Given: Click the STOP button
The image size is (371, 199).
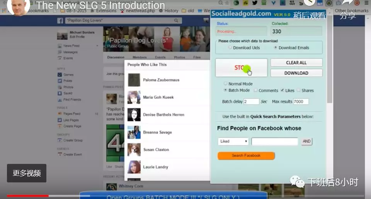Looking at the screenshot, I should point(241,68).
